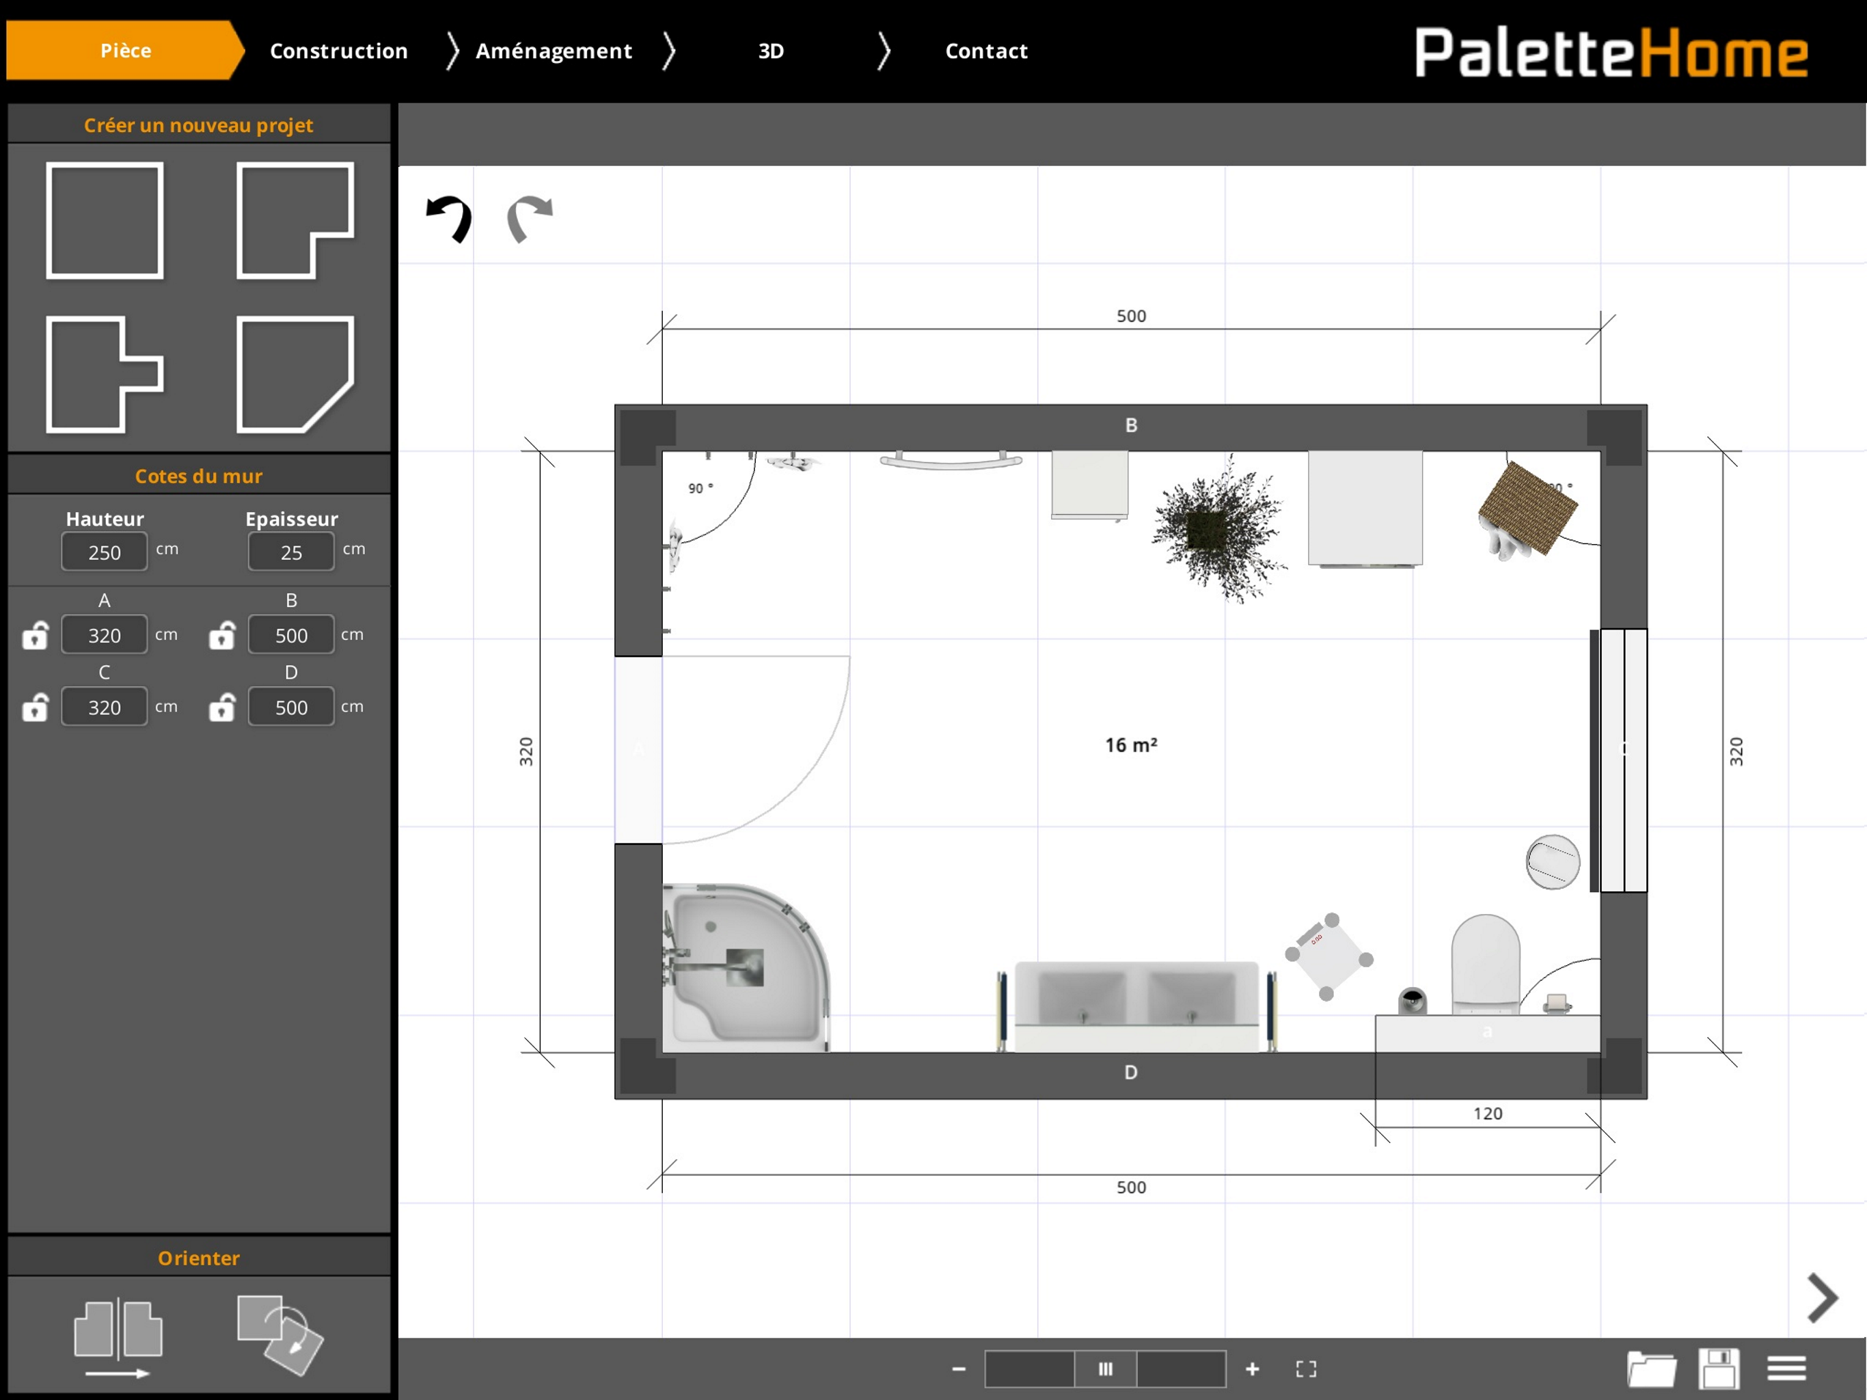This screenshot has height=1400, width=1867.
Task: Toggle the lock for wall B
Action: coord(222,635)
